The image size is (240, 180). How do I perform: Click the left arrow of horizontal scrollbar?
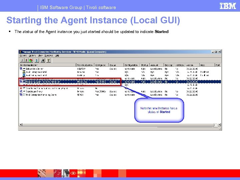pyautogui.click(x=21, y=125)
